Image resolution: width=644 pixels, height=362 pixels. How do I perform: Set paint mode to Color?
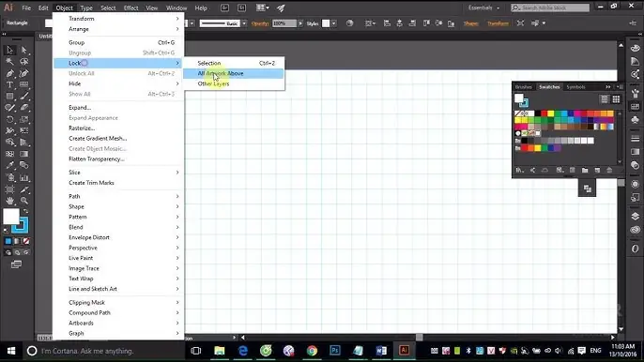[8, 241]
